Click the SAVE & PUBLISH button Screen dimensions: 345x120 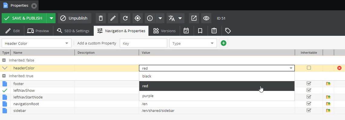[x=24, y=18]
